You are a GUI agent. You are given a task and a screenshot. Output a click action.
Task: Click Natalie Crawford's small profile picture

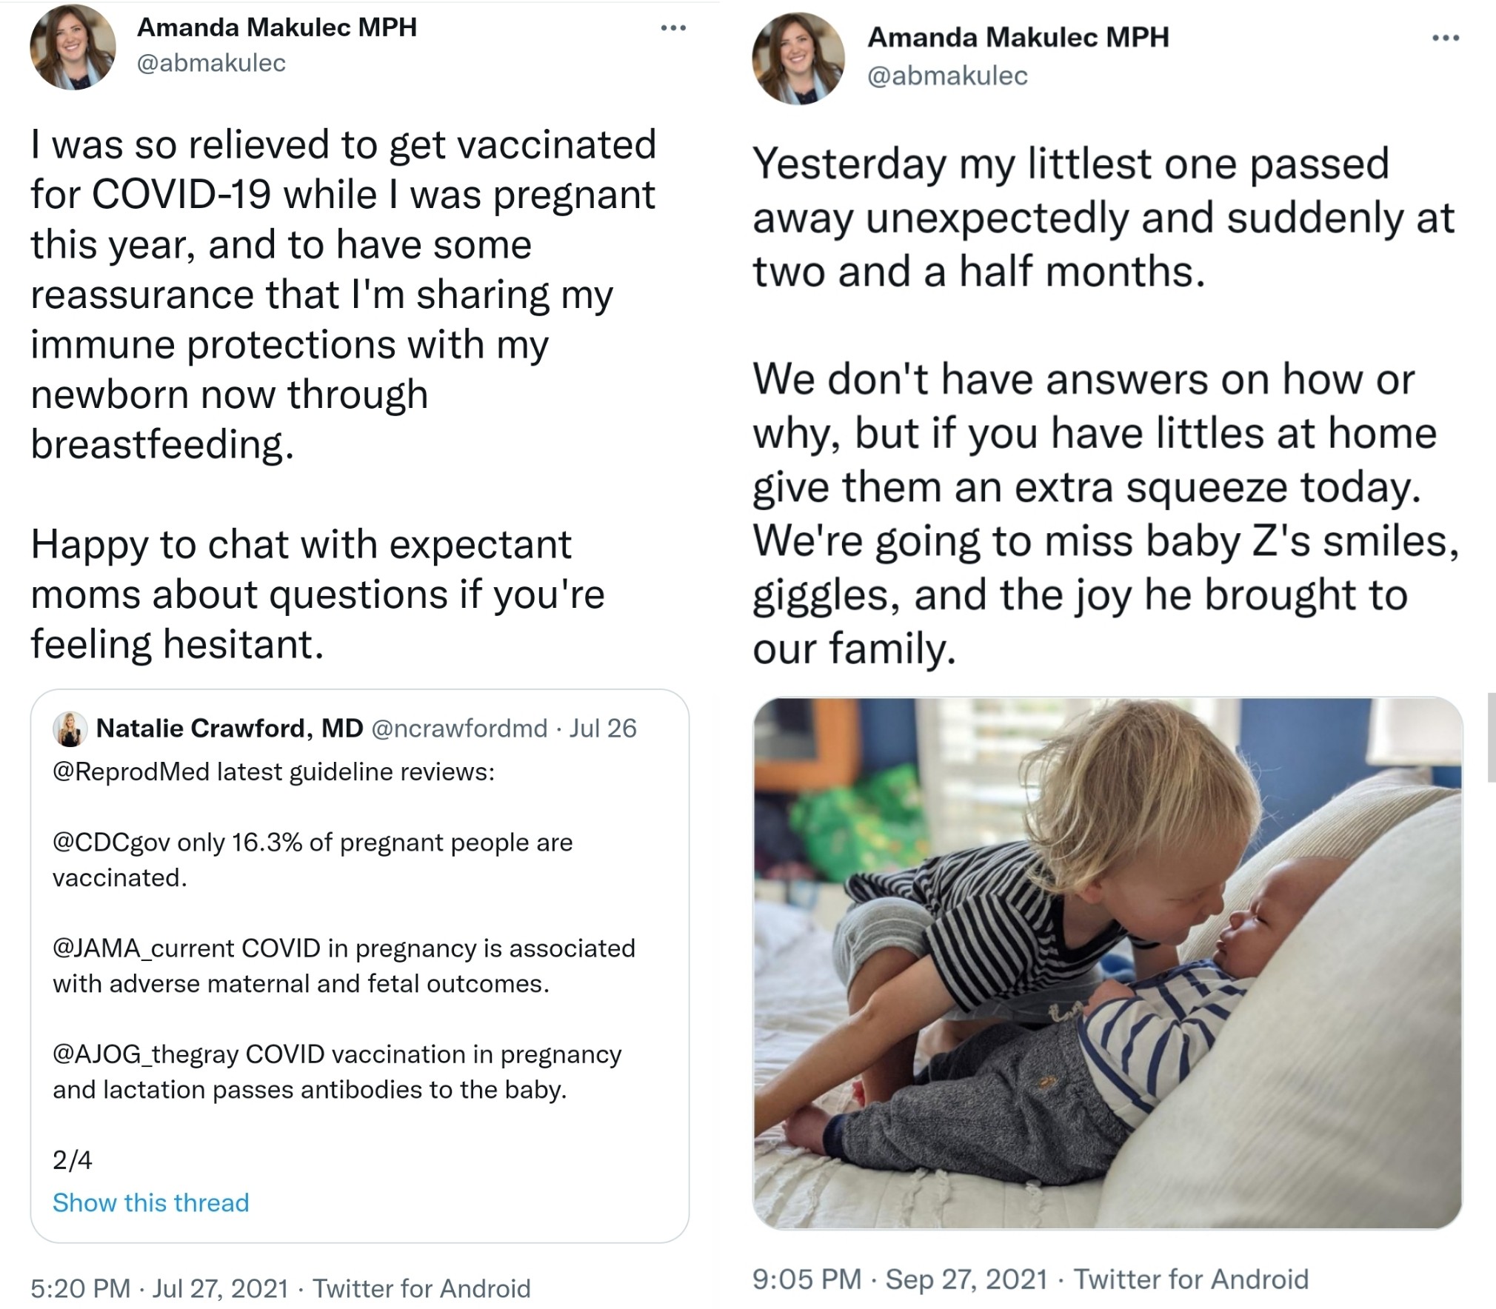(70, 729)
